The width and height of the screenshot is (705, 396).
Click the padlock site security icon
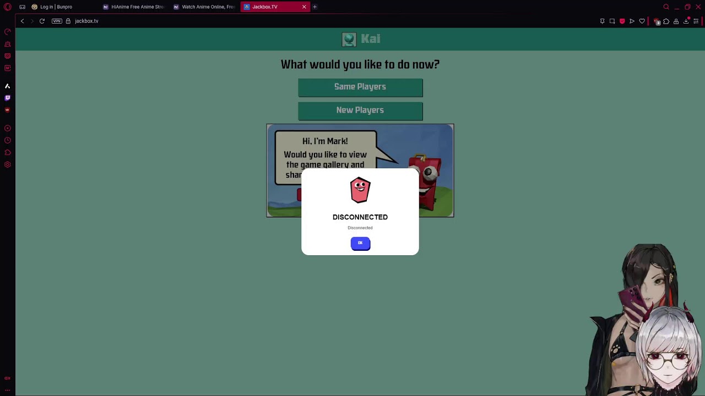pos(68,21)
